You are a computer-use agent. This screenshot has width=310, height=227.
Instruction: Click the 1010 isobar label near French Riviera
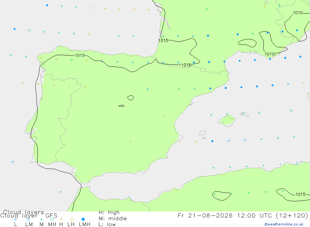click(x=270, y=54)
